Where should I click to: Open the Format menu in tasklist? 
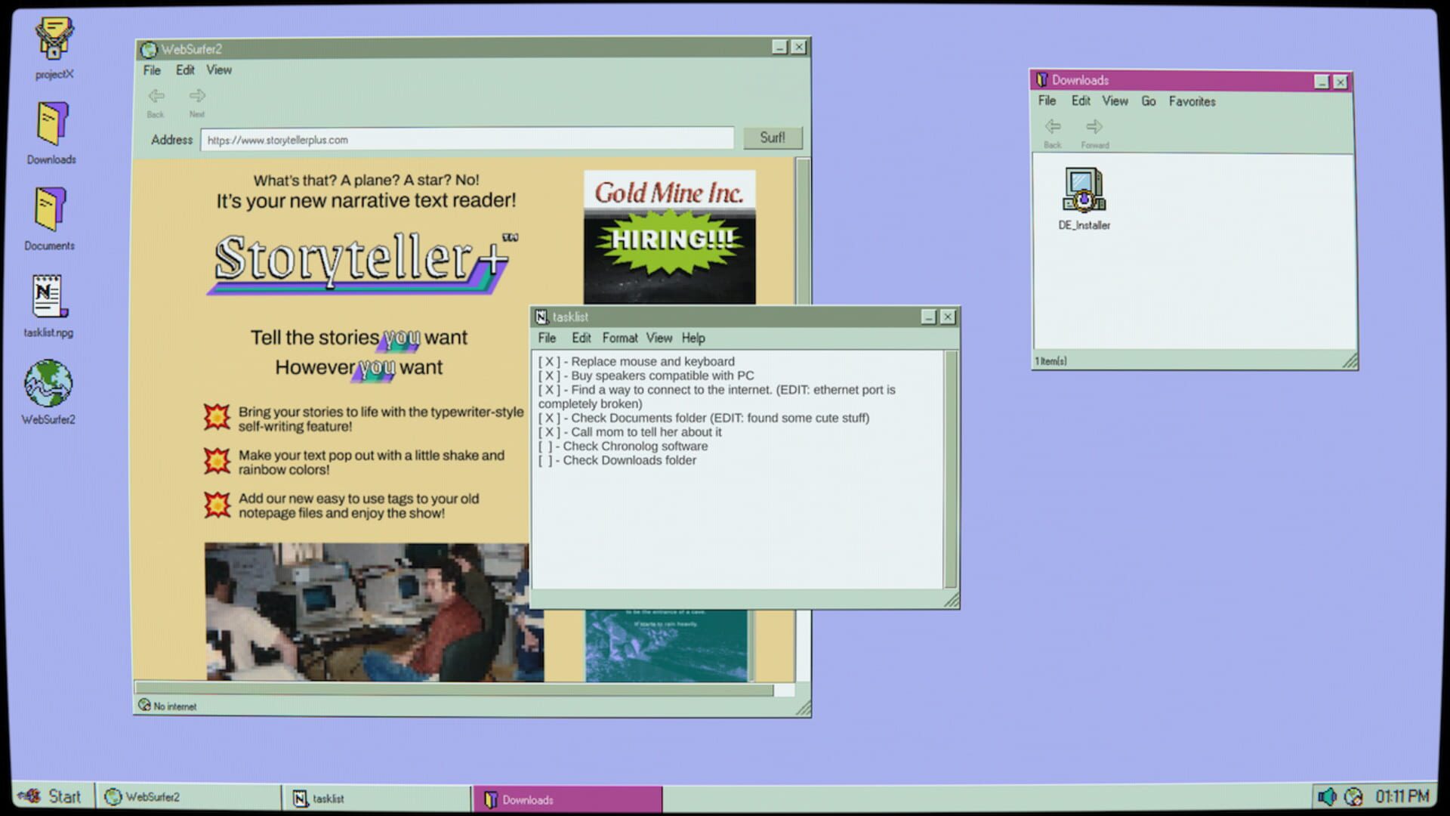pos(619,338)
